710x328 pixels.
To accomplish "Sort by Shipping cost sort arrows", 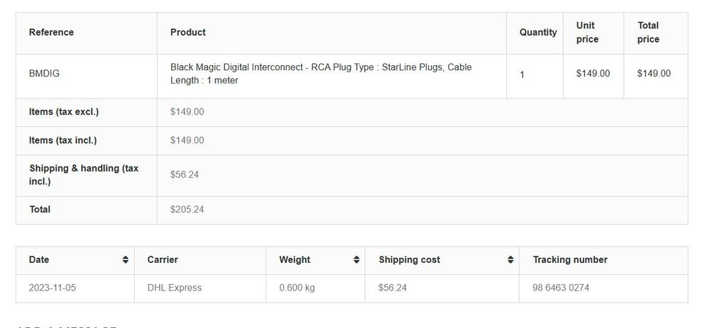I will pyautogui.click(x=510, y=260).
